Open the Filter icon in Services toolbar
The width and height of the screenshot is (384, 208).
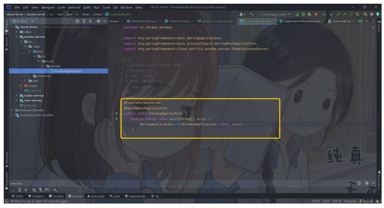40,190
